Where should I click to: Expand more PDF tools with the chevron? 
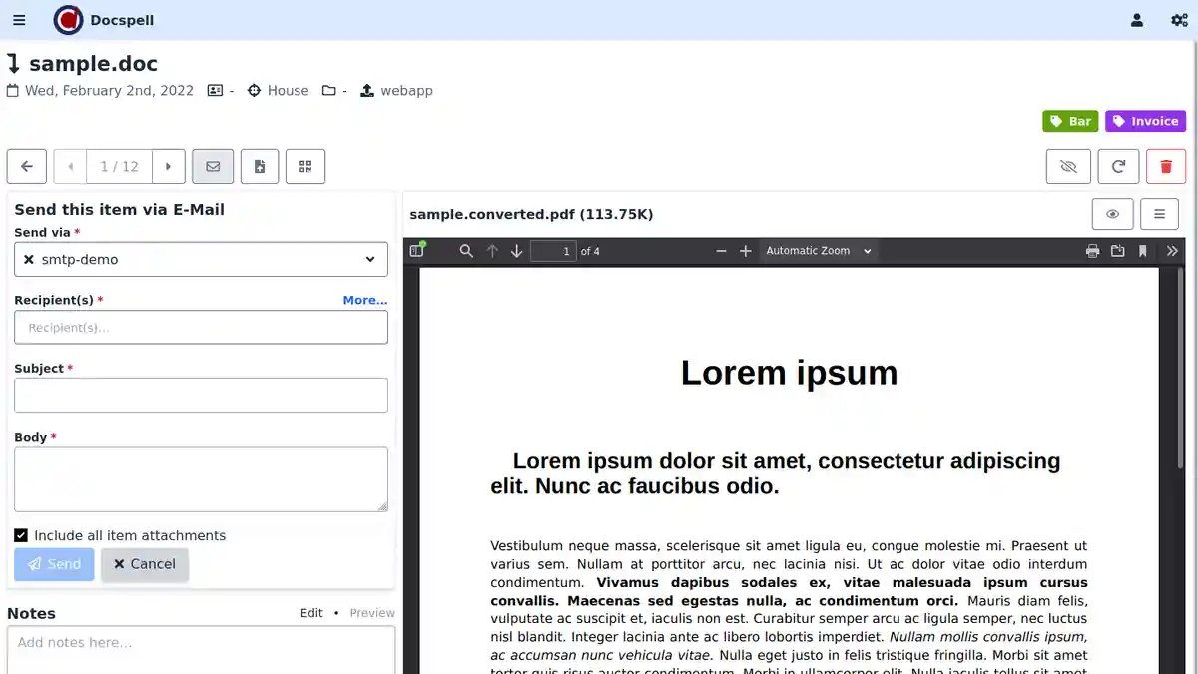pos(1170,251)
